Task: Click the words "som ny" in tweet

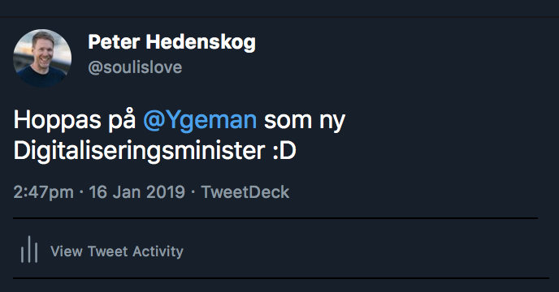Action: tap(305, 121)
